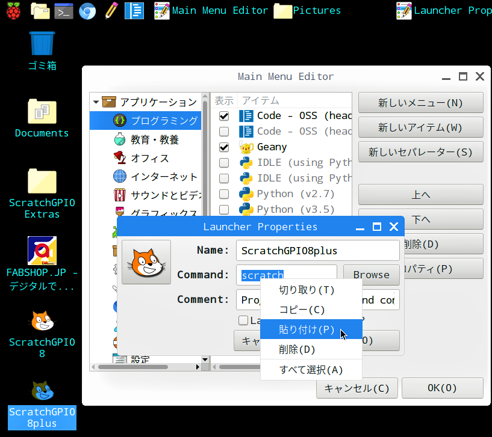Choose コピー(C) from context menu
492x437 pixels.
pos(311,310)
